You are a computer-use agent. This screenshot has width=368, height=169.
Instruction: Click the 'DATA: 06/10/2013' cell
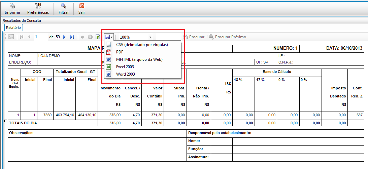[344, 48]
